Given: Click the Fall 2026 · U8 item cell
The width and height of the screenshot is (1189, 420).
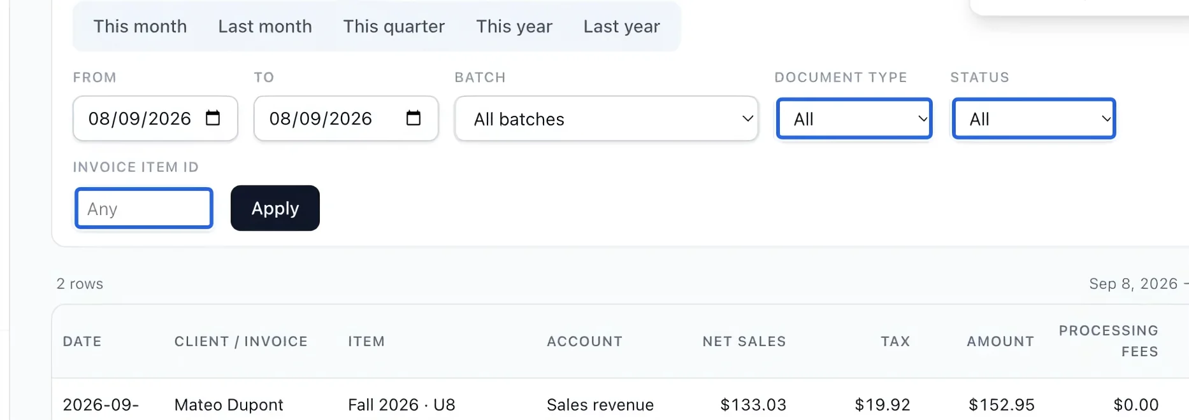Looking at the screenshot, I should coord(401,405).
